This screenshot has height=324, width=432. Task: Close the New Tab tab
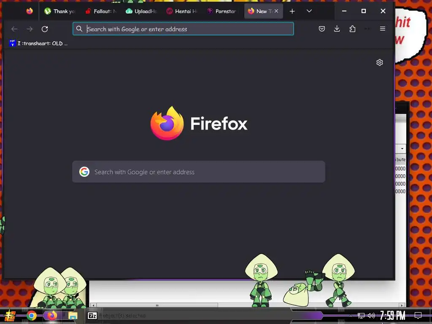(x=276, y=11)
